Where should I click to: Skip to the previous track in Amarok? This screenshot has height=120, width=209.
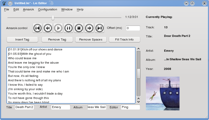point(38,28)
